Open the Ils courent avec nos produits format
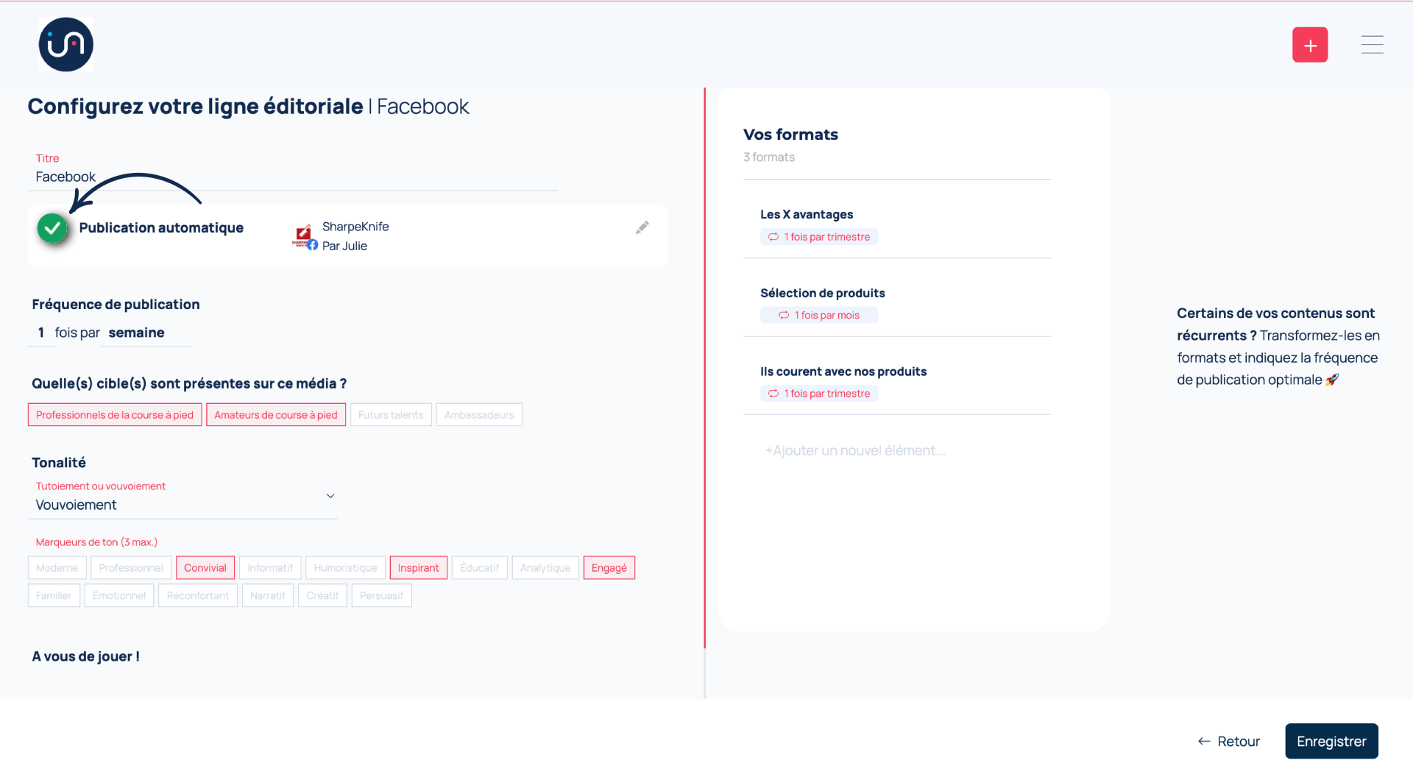The image size is (1413, 763). tap(843, 372)
